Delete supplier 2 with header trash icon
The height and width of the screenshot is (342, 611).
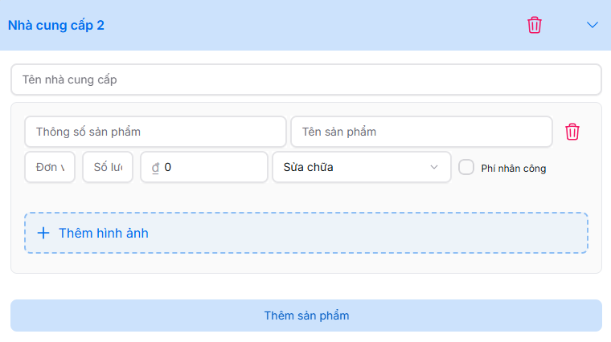coord(535,25)
